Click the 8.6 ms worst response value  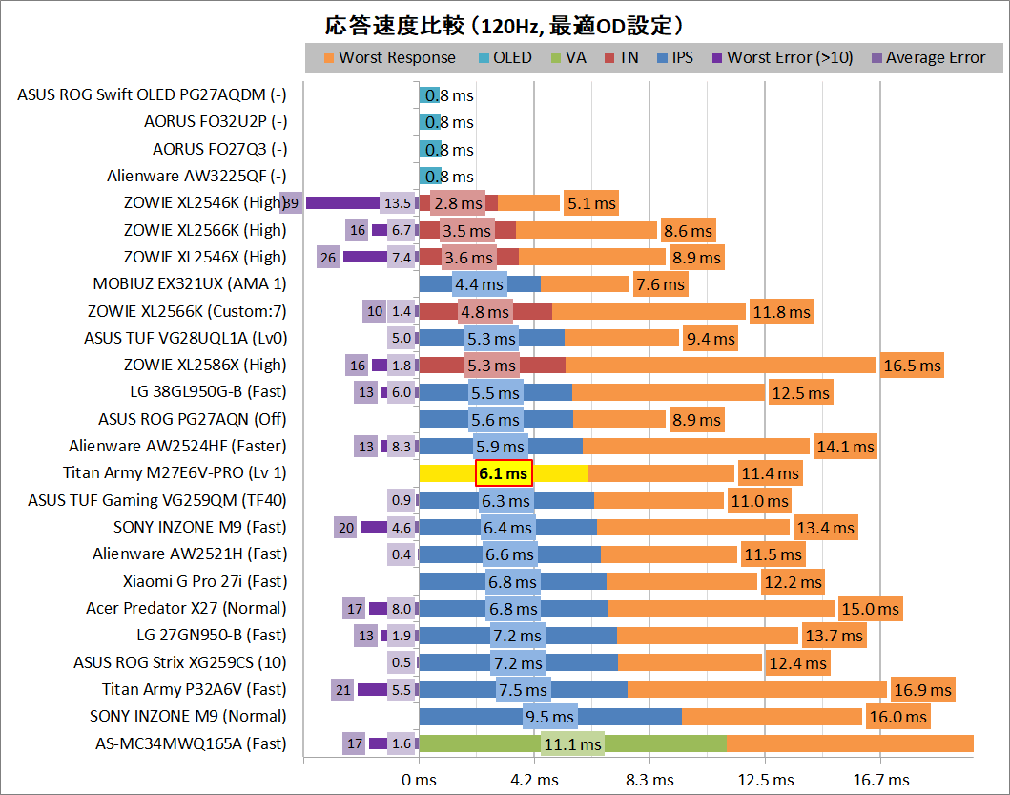tap(688, 231)
